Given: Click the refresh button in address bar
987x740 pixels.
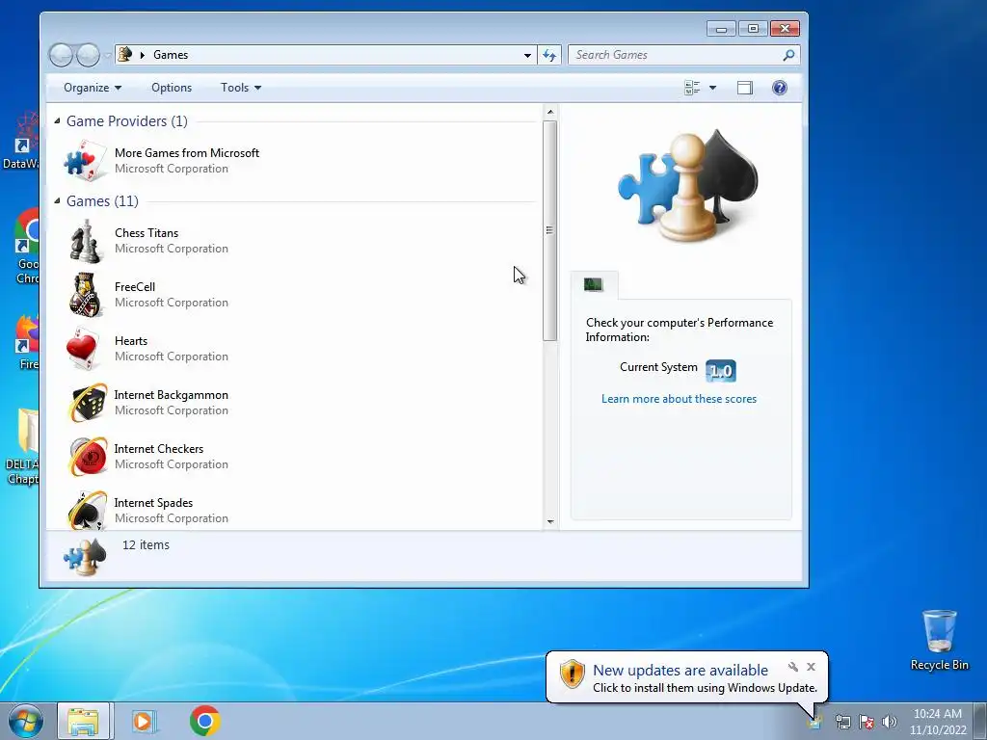Looking at the screenshot, I should (549, 55).
